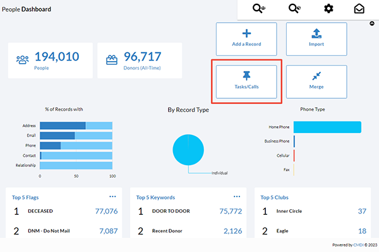
Task: Open the 96,717 Donors (All-Time) count
Action: pyautogui.click(x=142, y=57)
